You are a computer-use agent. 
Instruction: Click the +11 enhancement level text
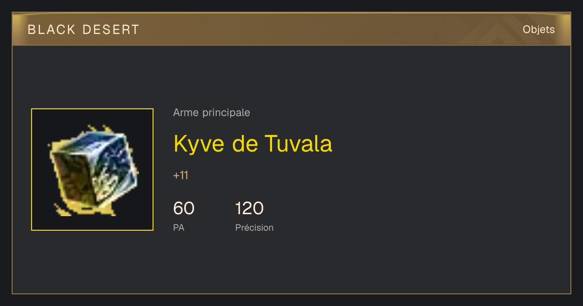click(x=181, y=175)
